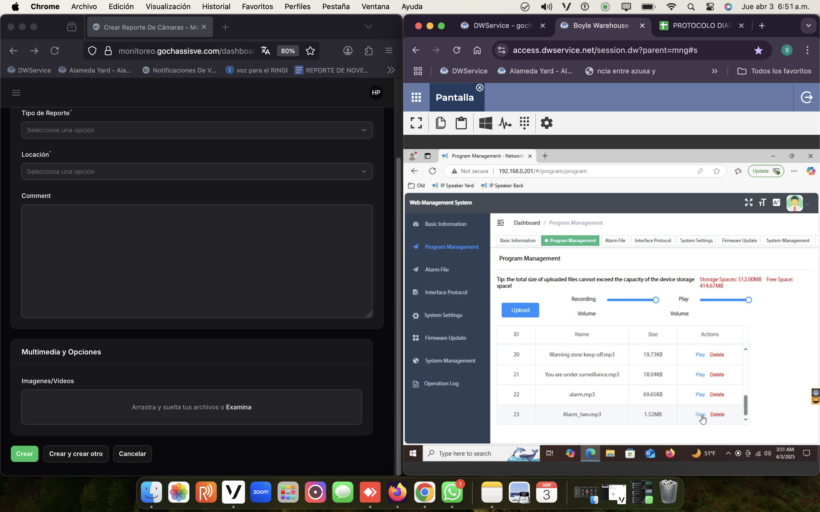
Task: Open Firefox extensions puzzle icon
Action: (368, 51)
